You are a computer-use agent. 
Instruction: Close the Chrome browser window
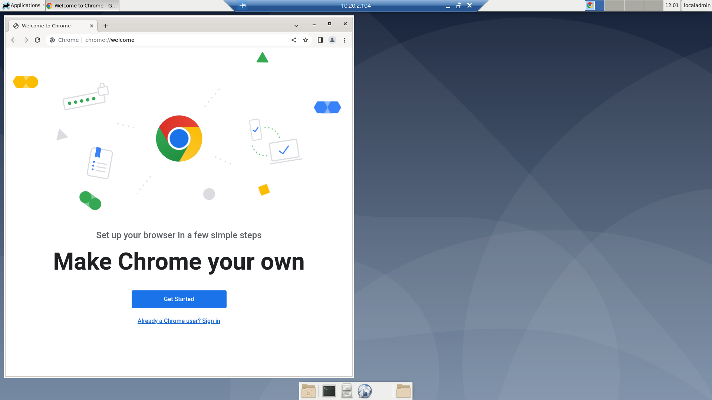click(345, 24)
